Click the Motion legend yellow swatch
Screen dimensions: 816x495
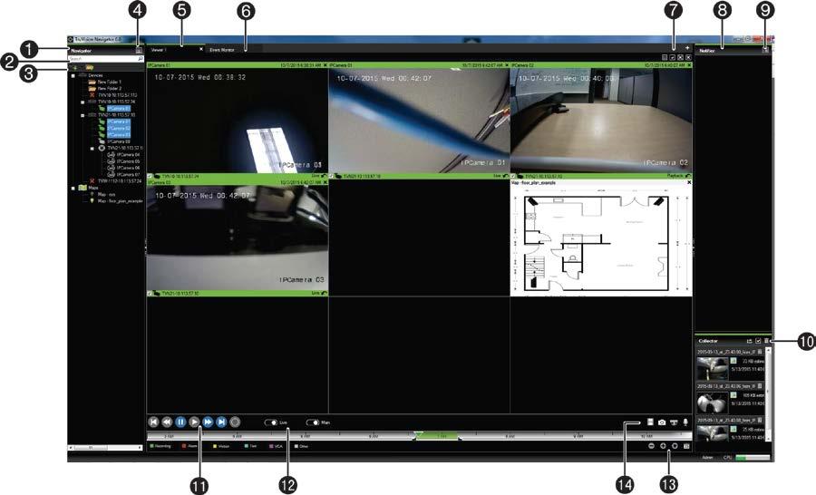coord(215,446)
